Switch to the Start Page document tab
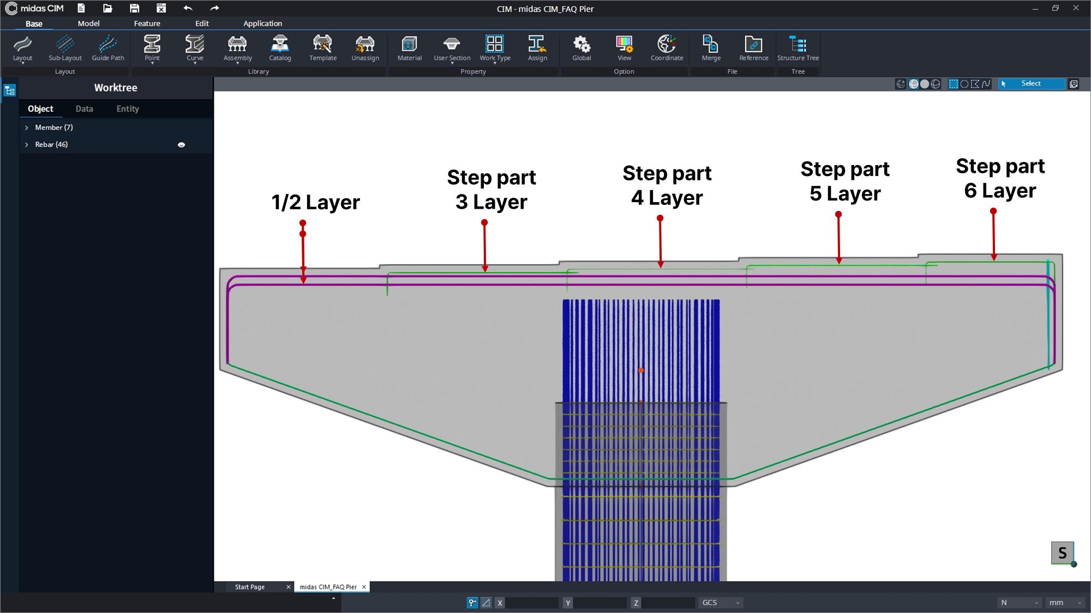 (x=250, y=587)
